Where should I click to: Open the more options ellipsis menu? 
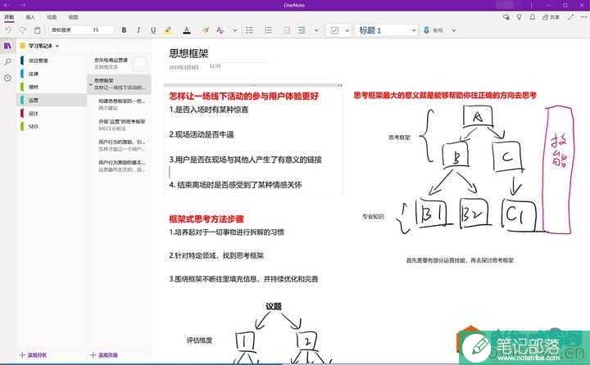584,17
